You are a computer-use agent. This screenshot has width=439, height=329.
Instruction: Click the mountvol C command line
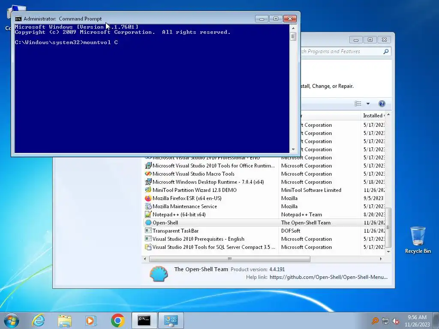(x=66, y=42)
